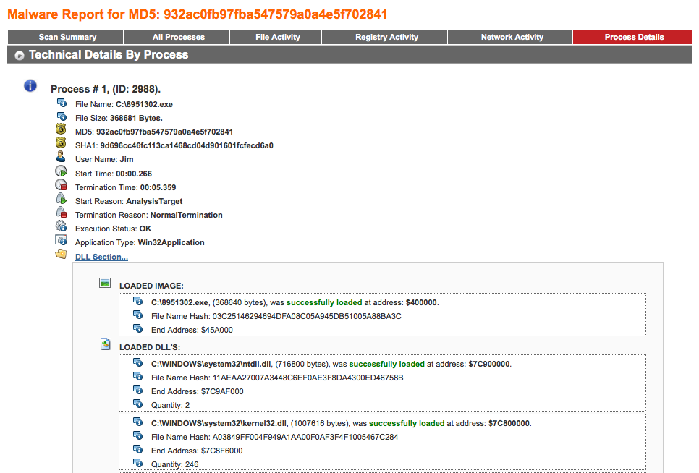699x473 pixels.
Task: Go to the File Activity tab
Action: 278,37
